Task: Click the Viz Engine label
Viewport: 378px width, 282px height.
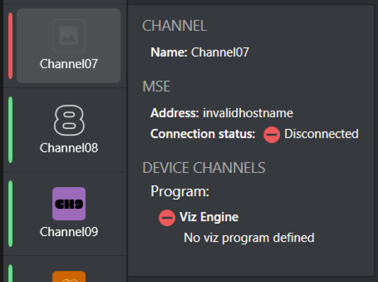Action: 209,217
